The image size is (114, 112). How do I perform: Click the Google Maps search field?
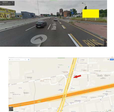coord(18,59)
